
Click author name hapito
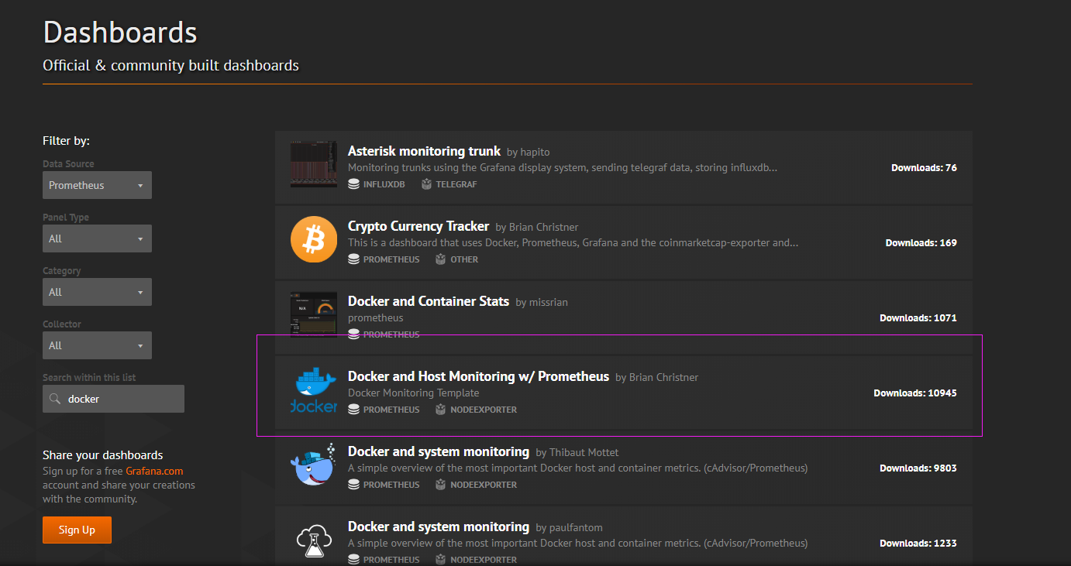pyautogui.click(x=535, y=153)
